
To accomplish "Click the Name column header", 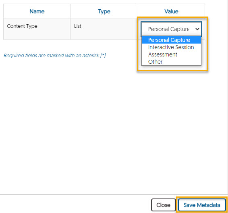I will (x=37, y=11).
